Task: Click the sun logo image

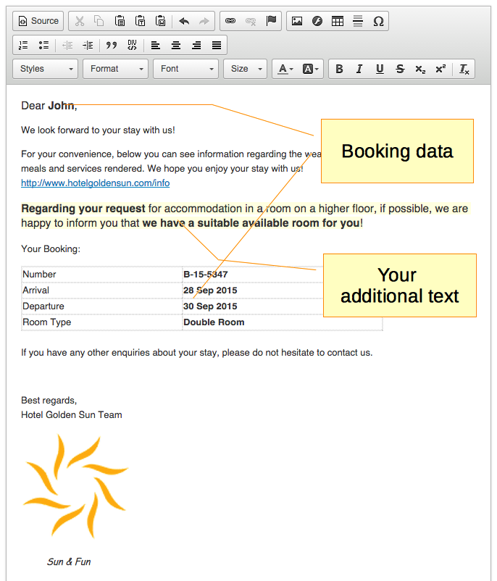Action: coord(75,487)
